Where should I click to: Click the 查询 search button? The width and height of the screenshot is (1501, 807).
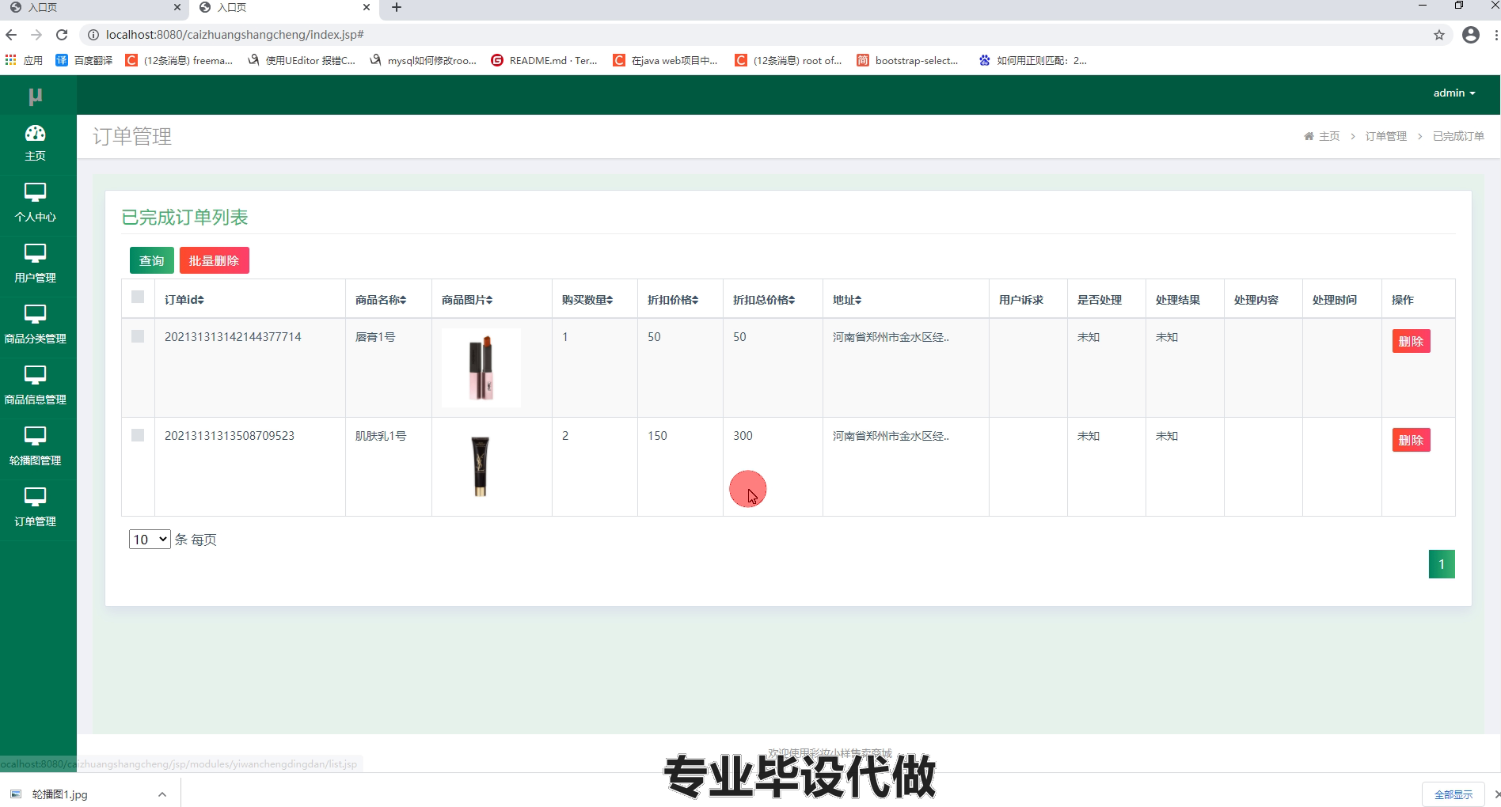[x=152, y=260]
